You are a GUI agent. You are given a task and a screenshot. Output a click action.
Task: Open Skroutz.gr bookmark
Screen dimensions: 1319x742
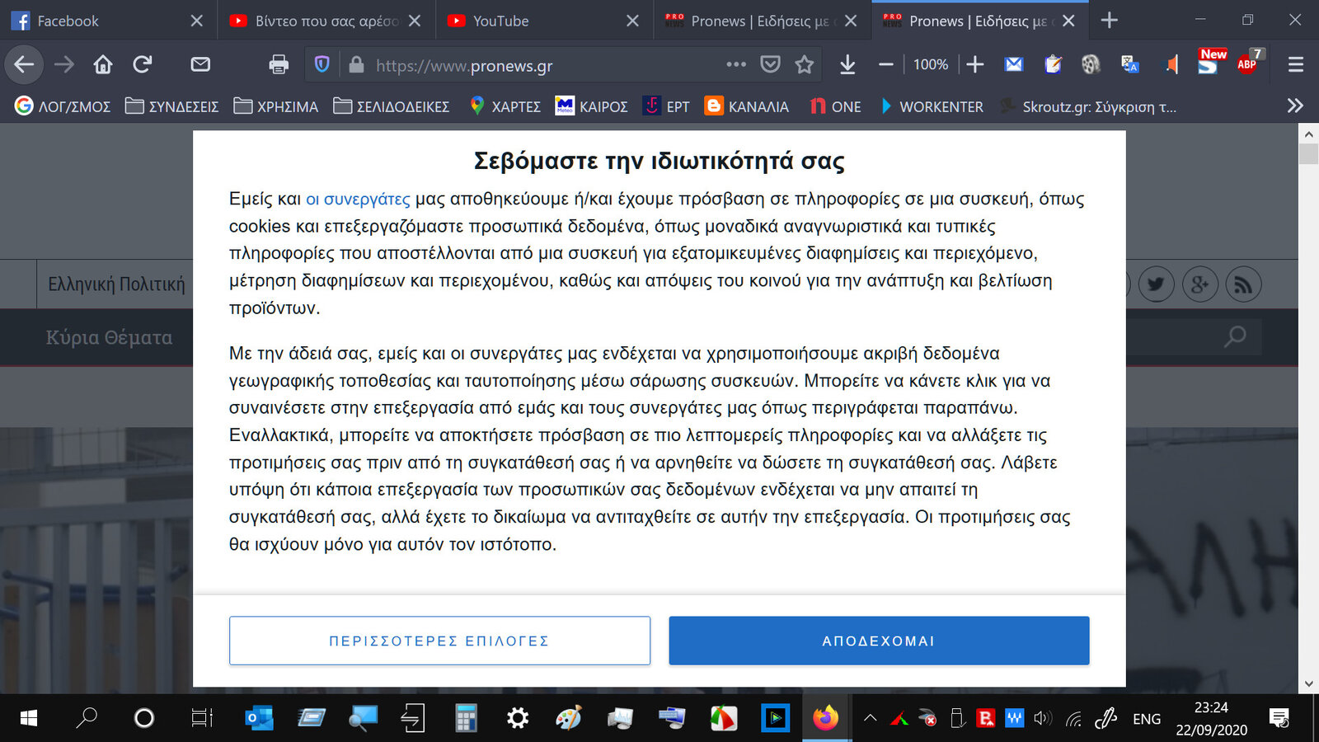(x=1088, y=106)
